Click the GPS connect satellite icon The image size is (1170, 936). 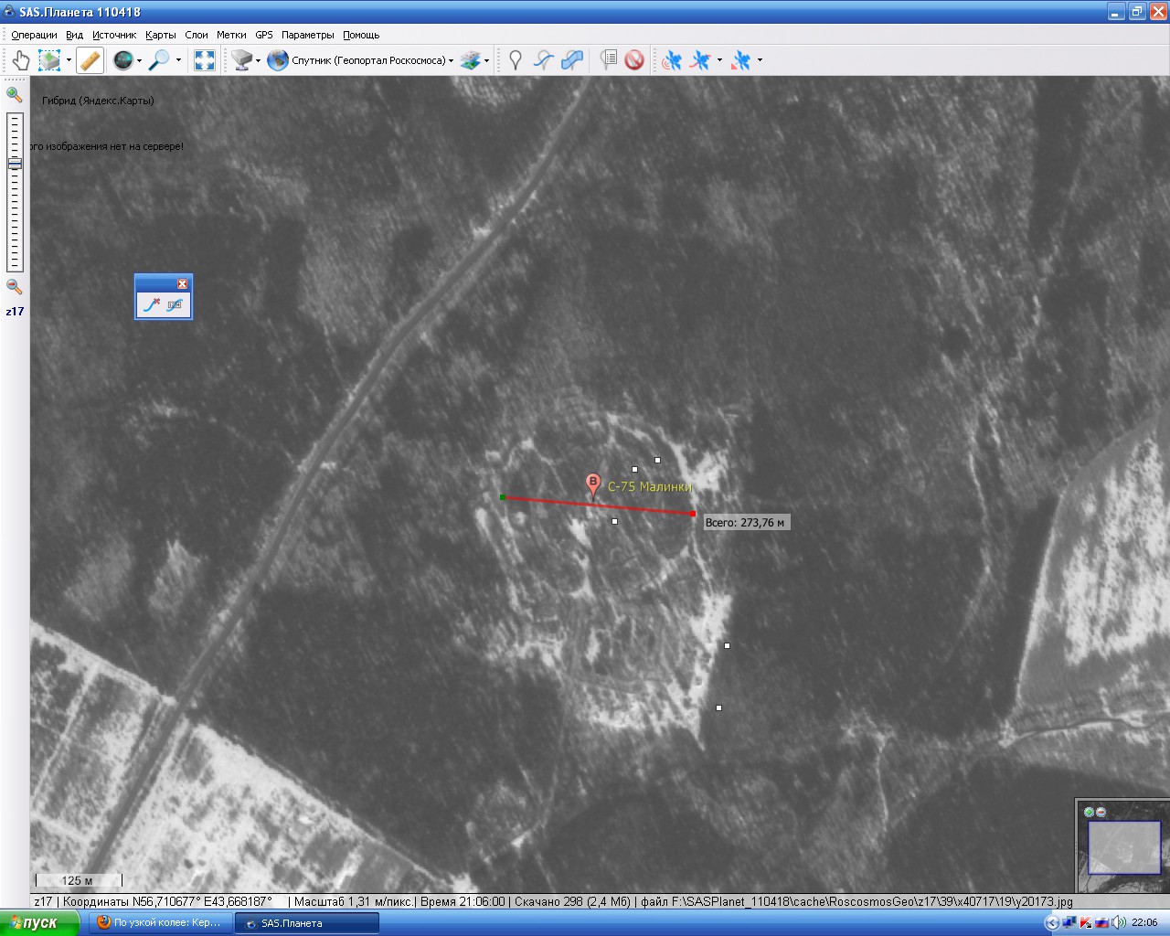tap(672, 60)
